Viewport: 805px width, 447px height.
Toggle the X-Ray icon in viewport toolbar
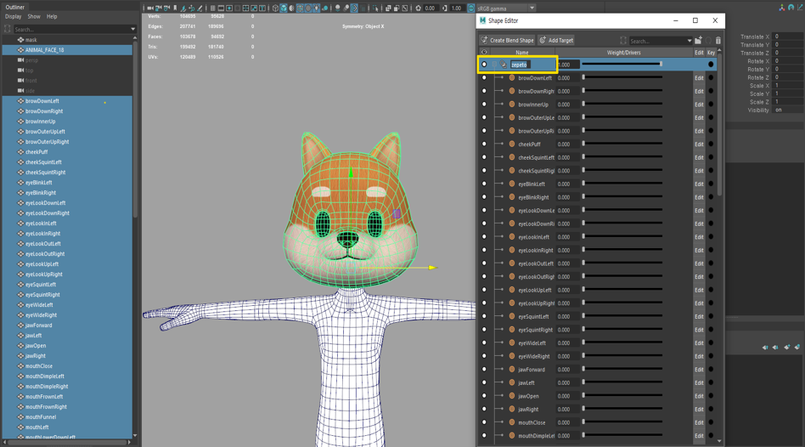coord(388,8)
